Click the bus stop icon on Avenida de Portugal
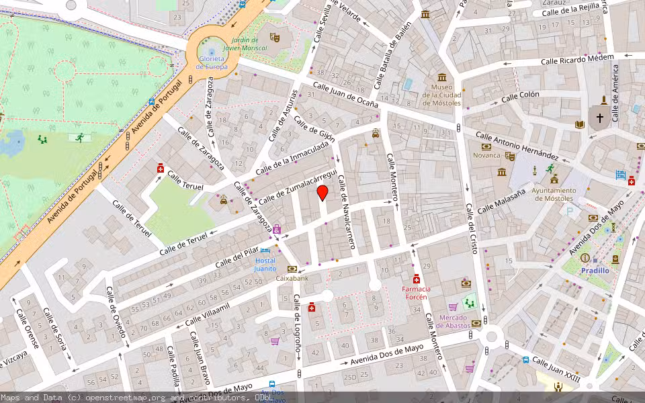Image resolution: width=645 pixels, height=403 pixels. point(151,101)
